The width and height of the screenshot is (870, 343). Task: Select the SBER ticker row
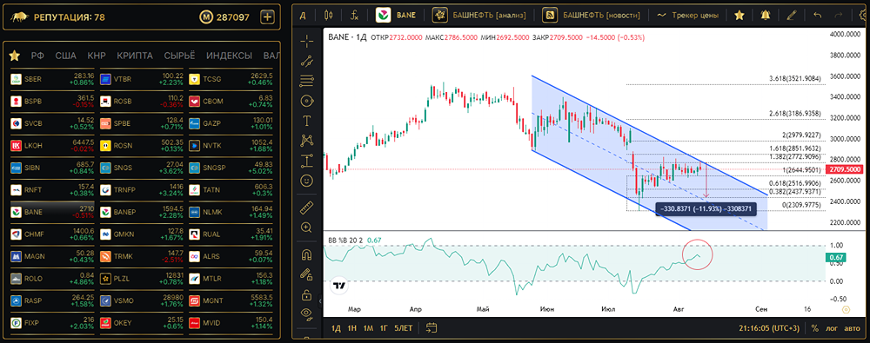click(53, 79)
